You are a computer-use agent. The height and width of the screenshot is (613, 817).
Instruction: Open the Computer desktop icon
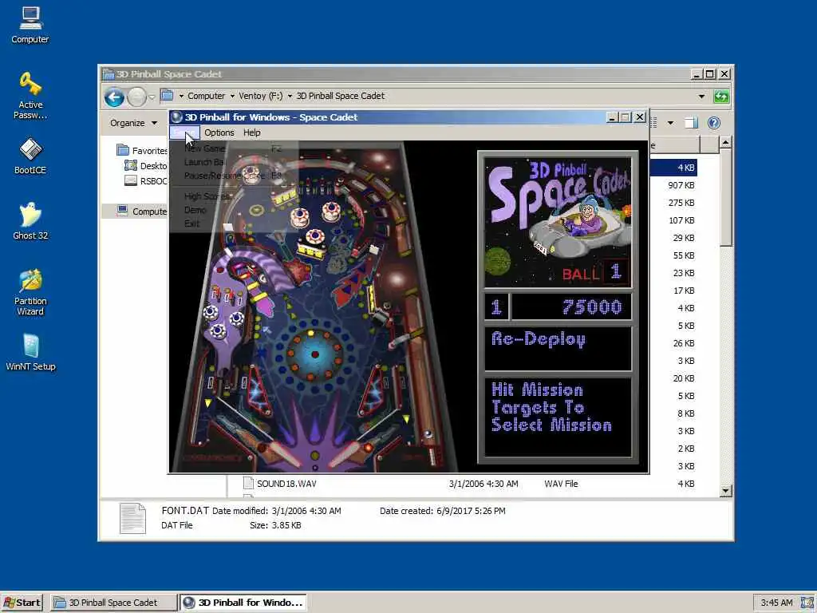[30, 25]
